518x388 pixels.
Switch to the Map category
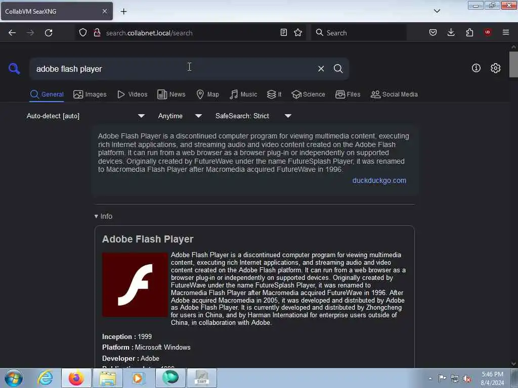coord(207,94)
